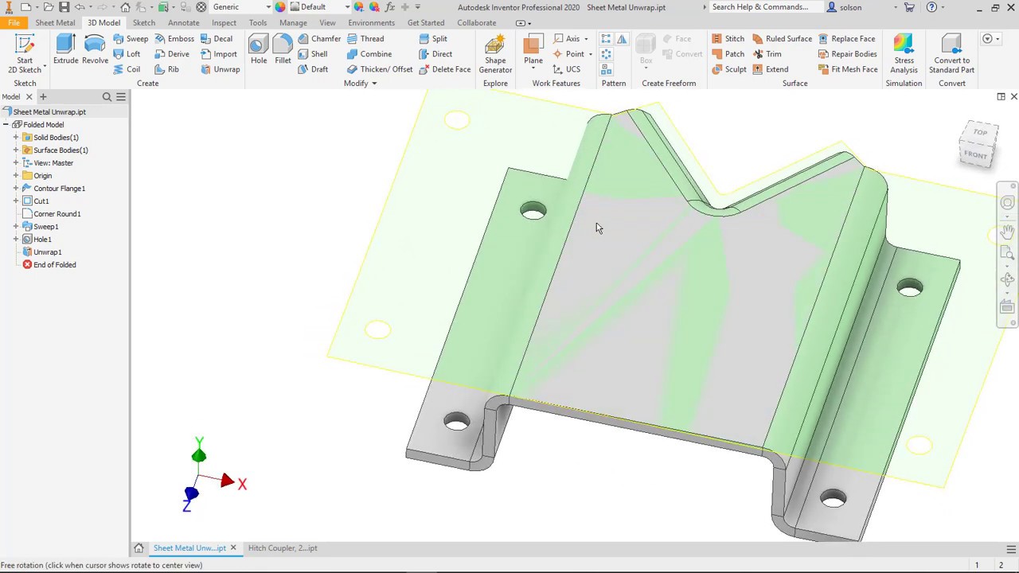The image size is (1019, 573).
Task: Select the Hole tool
Action: click(259, 49)
